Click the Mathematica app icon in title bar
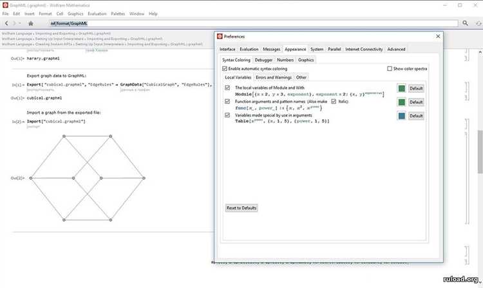 pos(5,4)
